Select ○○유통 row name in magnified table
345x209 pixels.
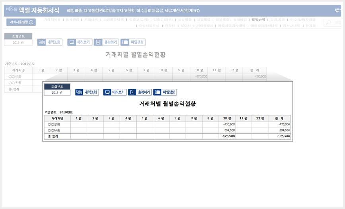(54, 130)
